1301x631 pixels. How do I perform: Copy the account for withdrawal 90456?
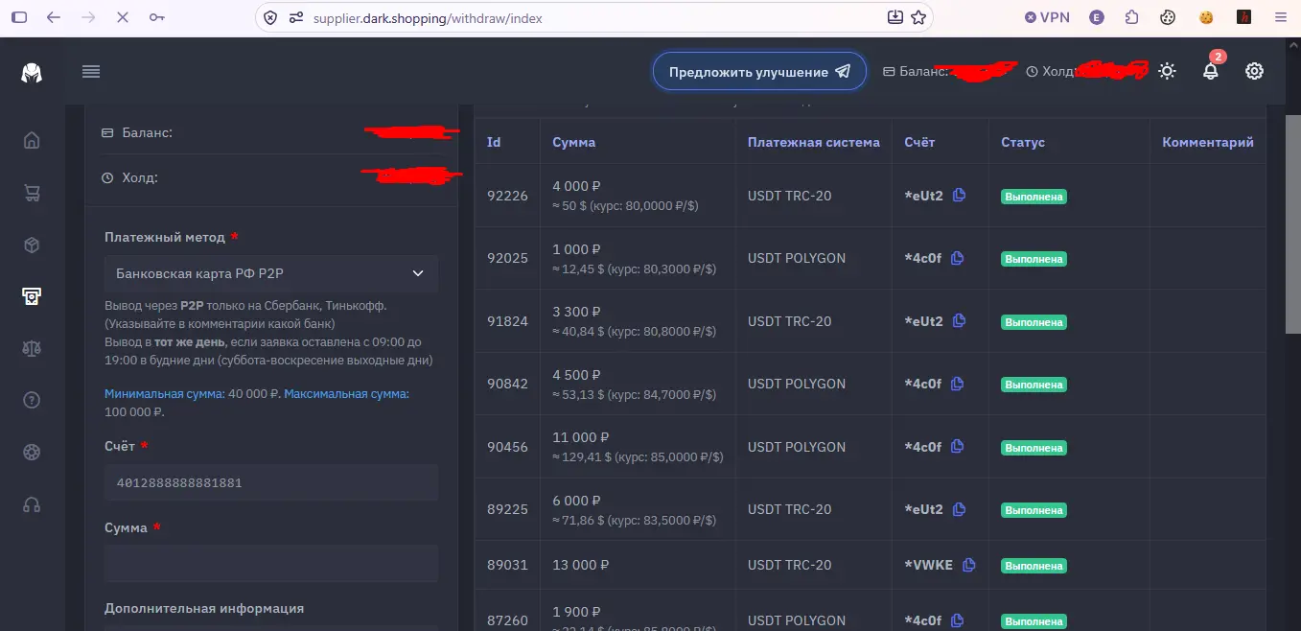coord(956,446)
